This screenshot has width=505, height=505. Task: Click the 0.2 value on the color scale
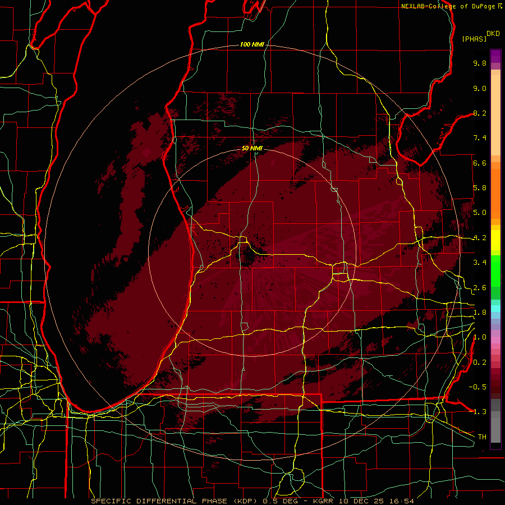[x=480, y=362]
